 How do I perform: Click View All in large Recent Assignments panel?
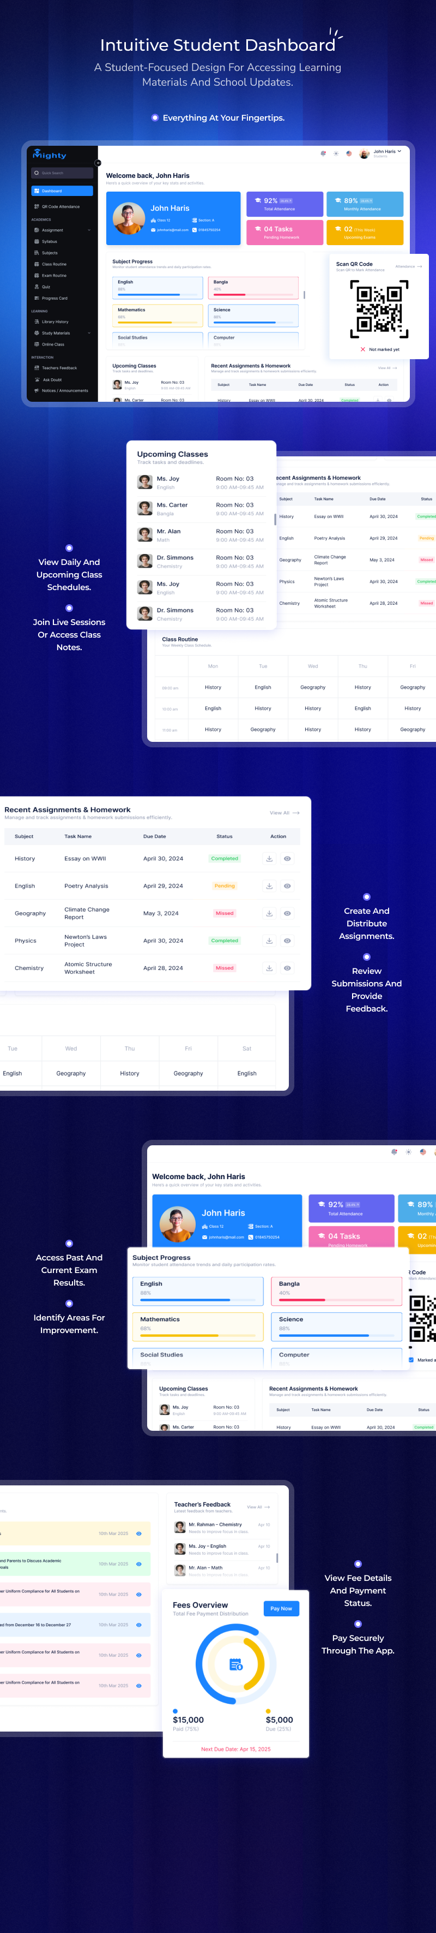click(x=284, y=813)
